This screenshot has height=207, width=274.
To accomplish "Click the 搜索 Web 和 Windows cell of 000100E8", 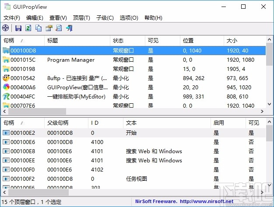I will tap(154, 151).
